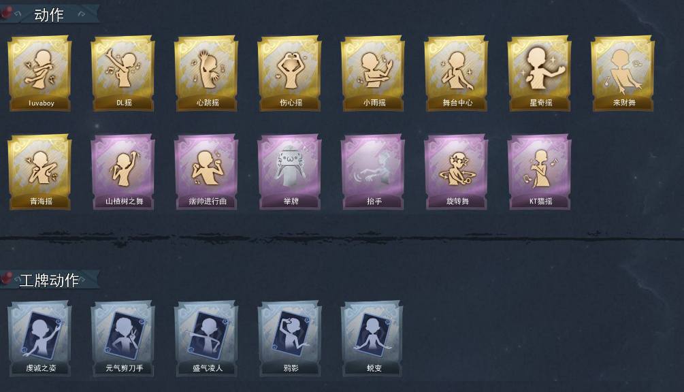
Task: Select the 伤心摇 heart-hands action
Action: [x=290, y=73]
